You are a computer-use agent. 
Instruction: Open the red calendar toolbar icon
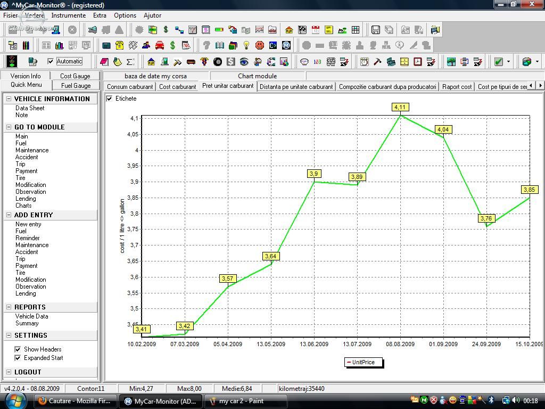pos(316,30)
